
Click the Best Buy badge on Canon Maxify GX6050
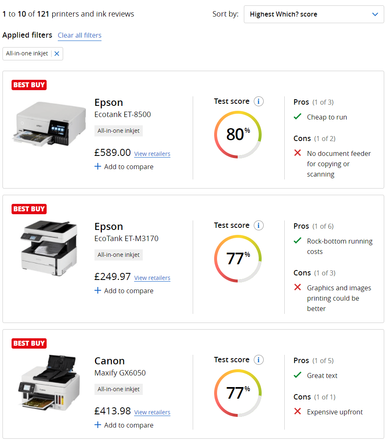[29, 343]
